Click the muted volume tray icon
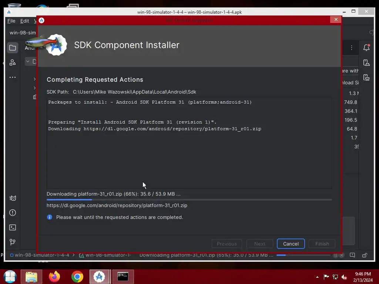Viewport: 379px width, 284px height. click(x=344, y=277)
